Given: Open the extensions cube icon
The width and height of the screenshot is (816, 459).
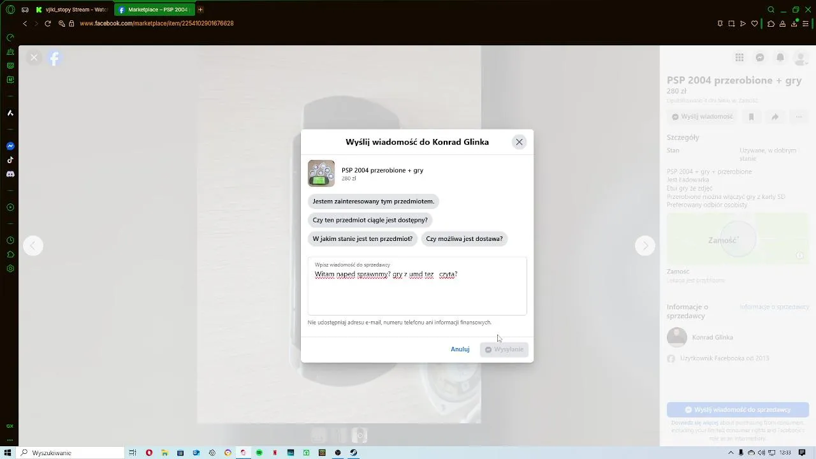Looking at the screenshot, I should pos(771,24).
